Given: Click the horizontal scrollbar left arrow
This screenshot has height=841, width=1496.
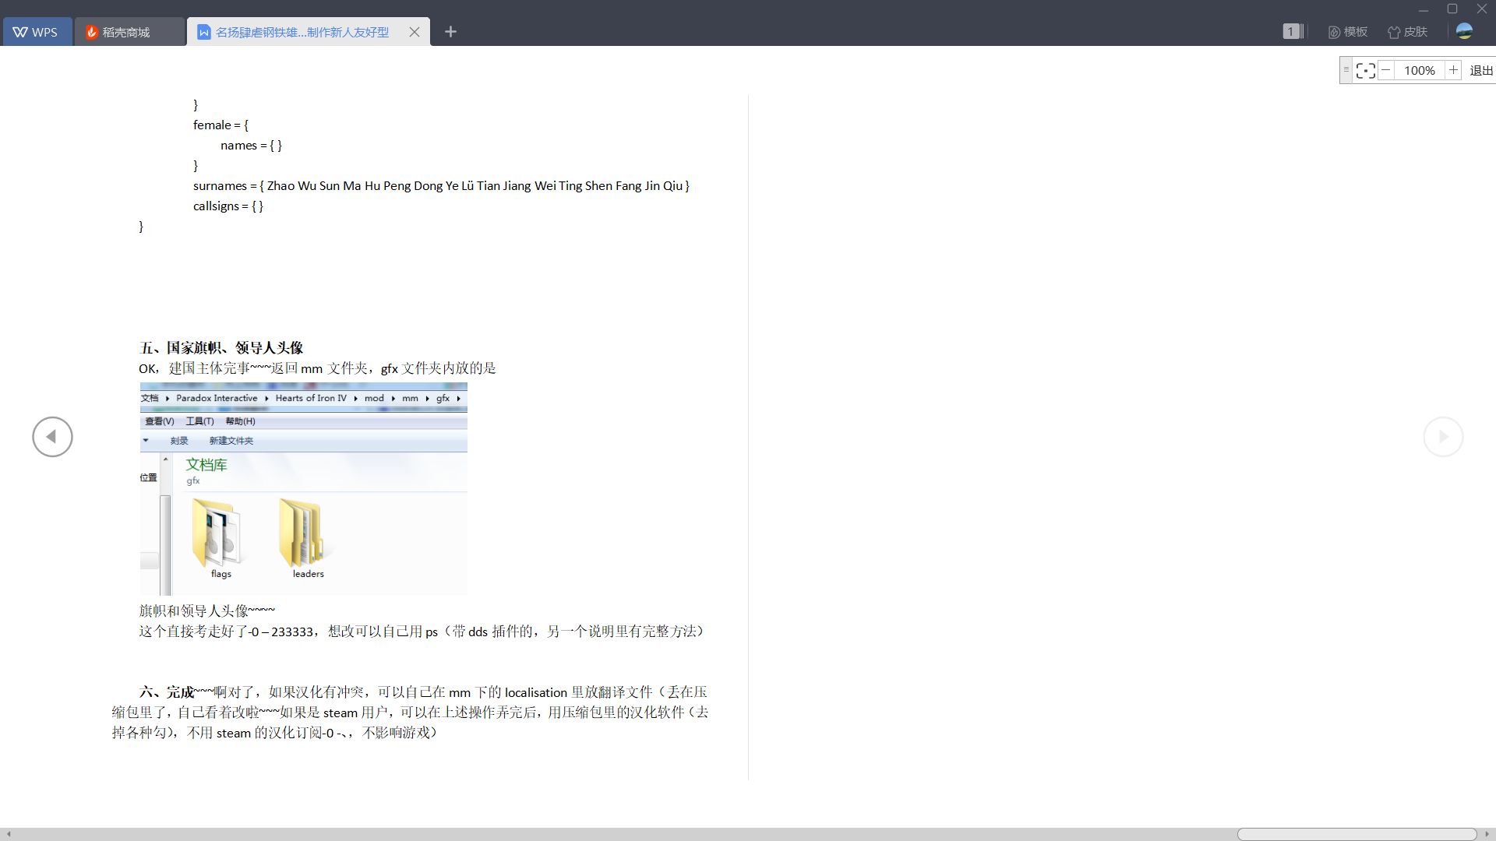Looking at the screenshot, I should click(9, 834).
